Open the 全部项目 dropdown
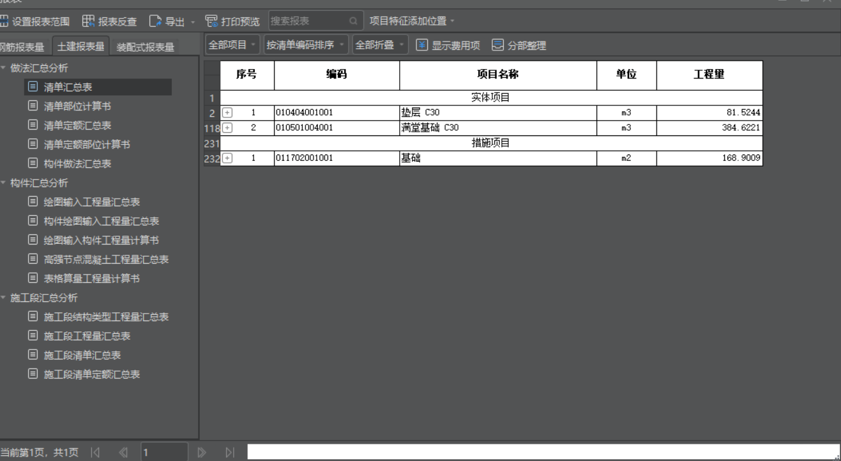 [232, 46]
